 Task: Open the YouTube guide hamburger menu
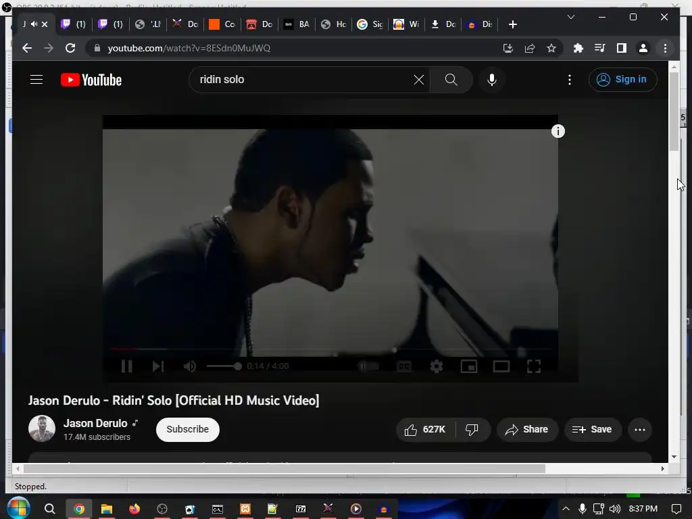click(x=36, y=80)
